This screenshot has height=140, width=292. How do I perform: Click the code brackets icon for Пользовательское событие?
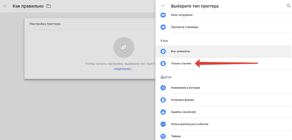pyautogui.click(x=163, y=124)
